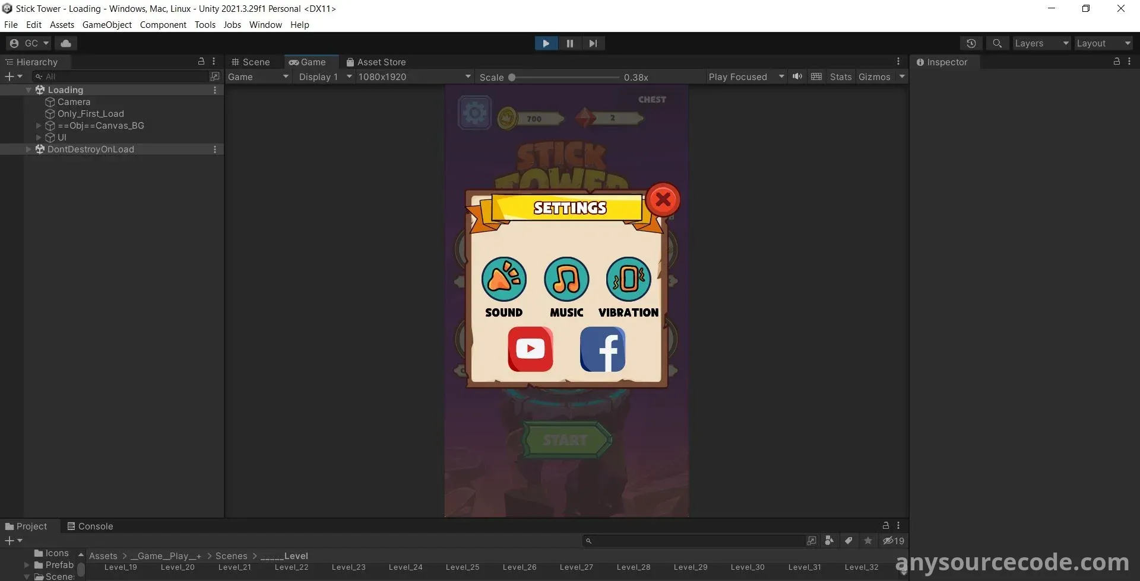Image resolution: width=1140 pixels, height=581 pixels.
Task: Open the Play Focused dropdown
Action: (x=746, y=77)
